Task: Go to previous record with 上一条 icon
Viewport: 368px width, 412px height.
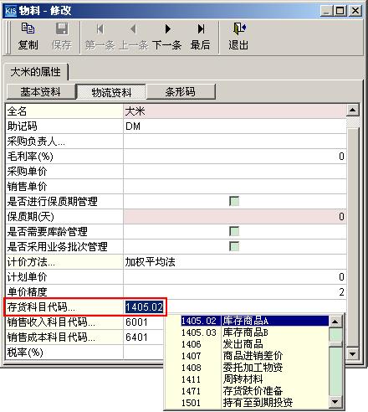Action: 133,28
